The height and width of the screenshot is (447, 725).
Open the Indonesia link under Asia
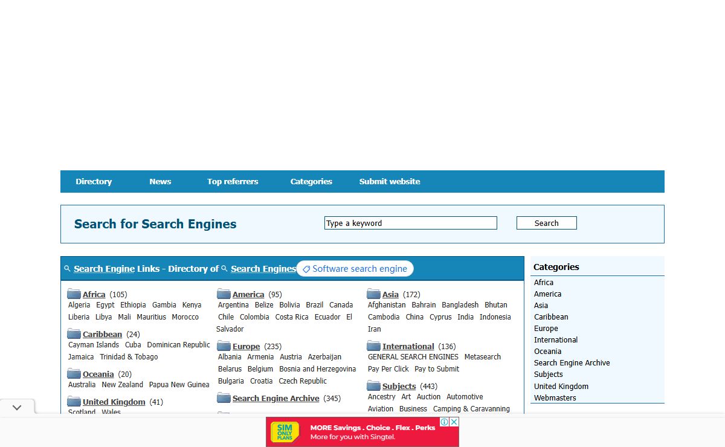click(495, 317)
